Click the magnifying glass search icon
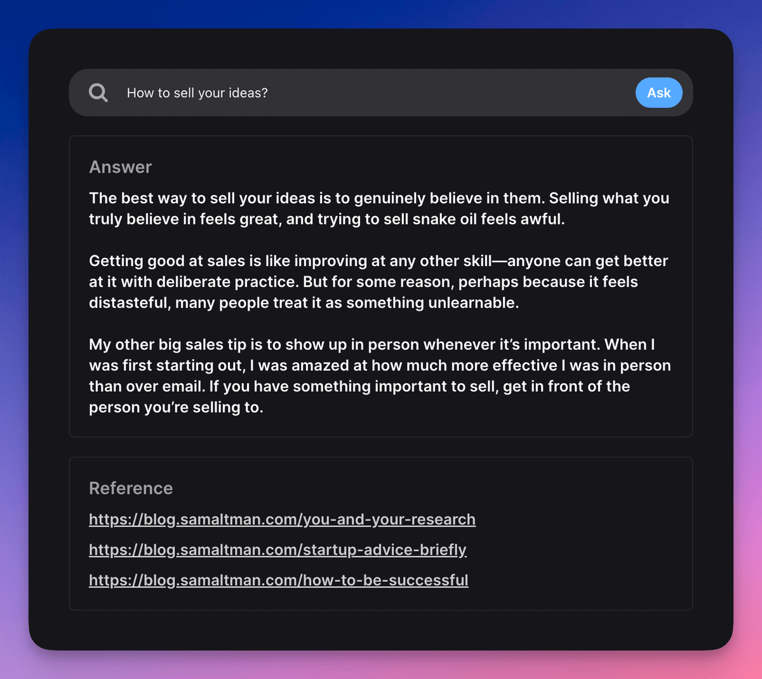The width and height of the screenshot is (762, 679). coord(98,93)
